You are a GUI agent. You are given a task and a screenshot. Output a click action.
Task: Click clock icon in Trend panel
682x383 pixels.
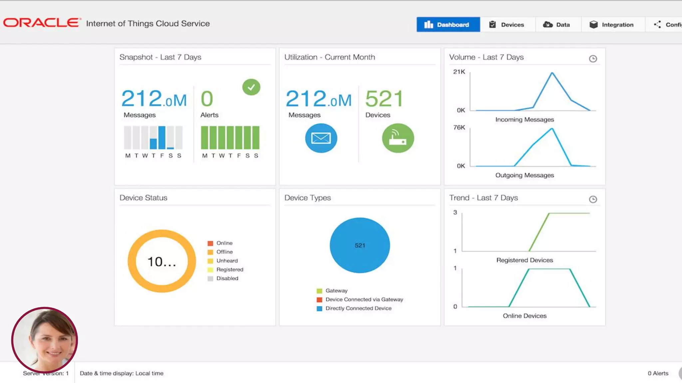pos(593,199)
